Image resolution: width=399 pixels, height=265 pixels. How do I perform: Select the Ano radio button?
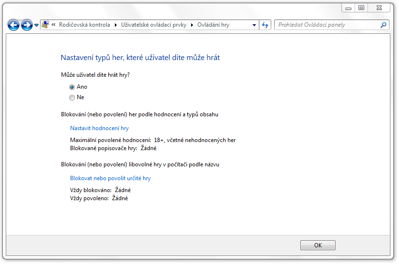72,87
